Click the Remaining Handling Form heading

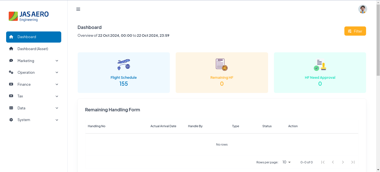pos(112,110)
